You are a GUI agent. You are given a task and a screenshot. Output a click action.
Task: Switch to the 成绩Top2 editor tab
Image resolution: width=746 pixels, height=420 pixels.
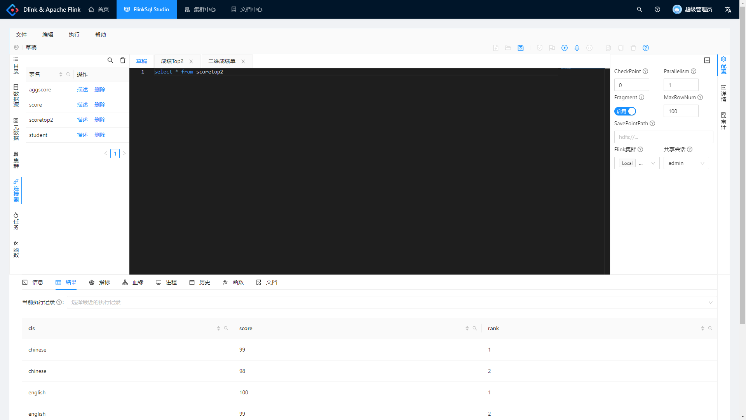pos(172,61)
